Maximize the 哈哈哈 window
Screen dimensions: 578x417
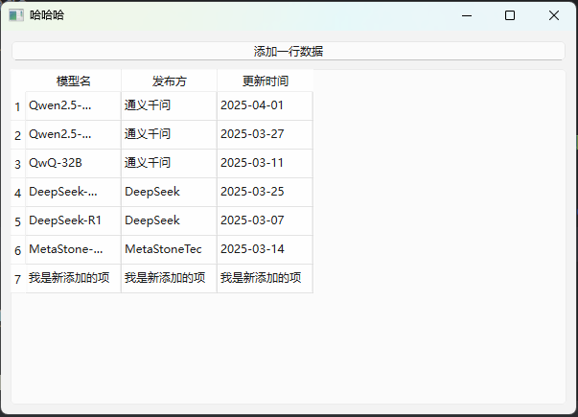coord(510,15)
